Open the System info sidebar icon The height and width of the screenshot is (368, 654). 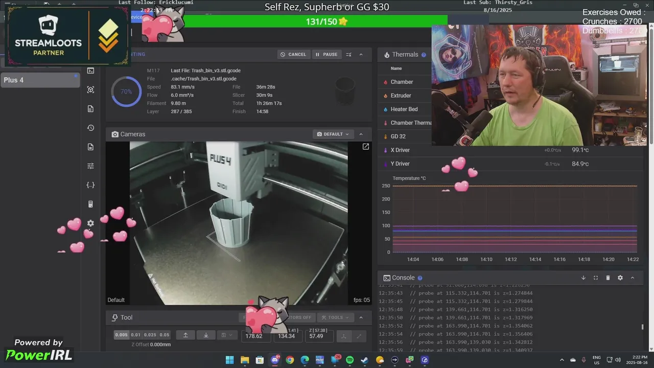(90, 204)
